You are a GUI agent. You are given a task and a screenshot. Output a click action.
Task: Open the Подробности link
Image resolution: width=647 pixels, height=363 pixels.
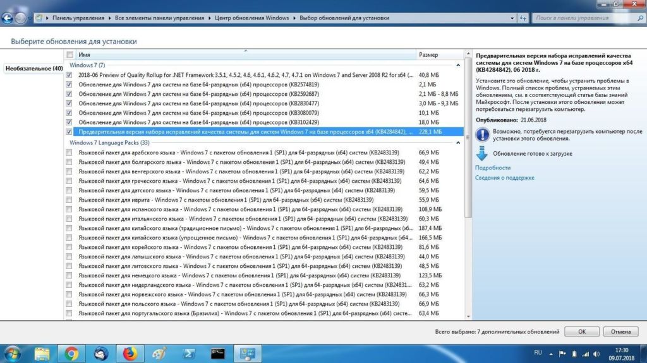click(493, 168)
